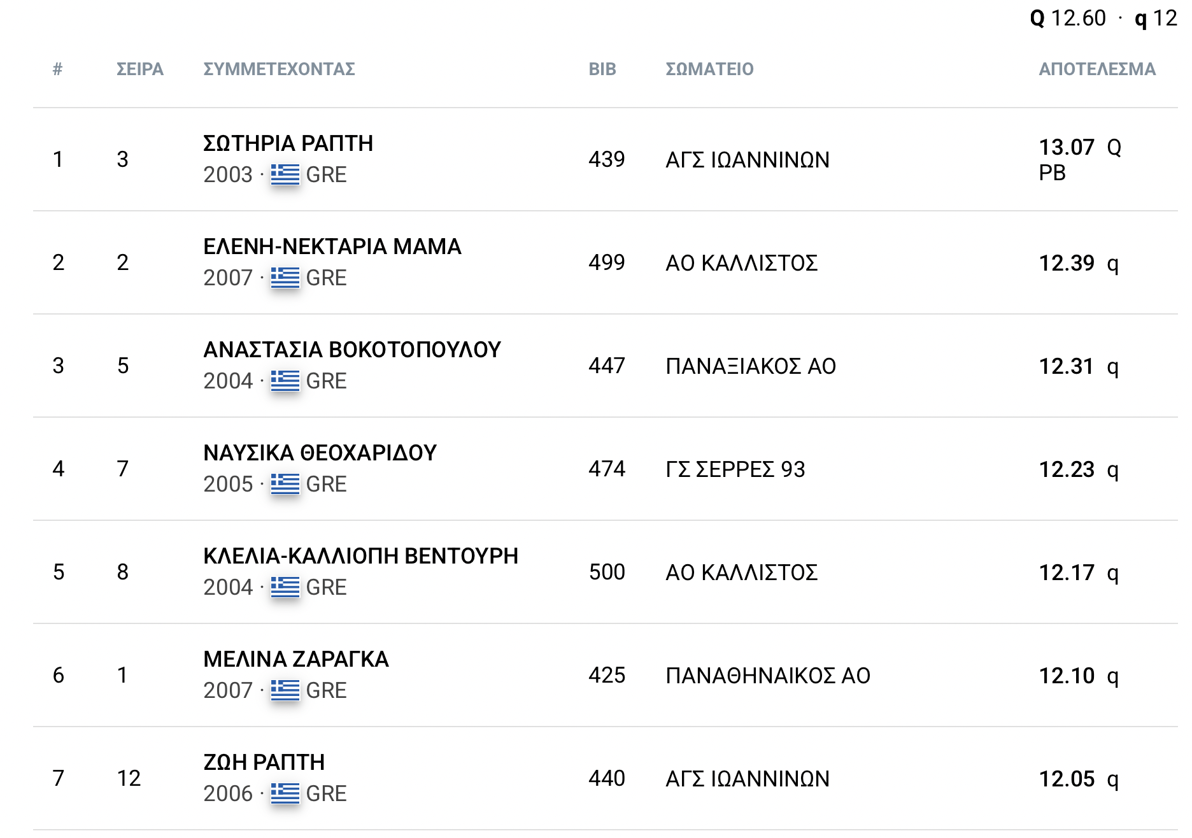This screenshot has width=1192, height=838.
Task: Click the 13.07 result with PB
Action: pyautogui.click(x=1080, y=159)
